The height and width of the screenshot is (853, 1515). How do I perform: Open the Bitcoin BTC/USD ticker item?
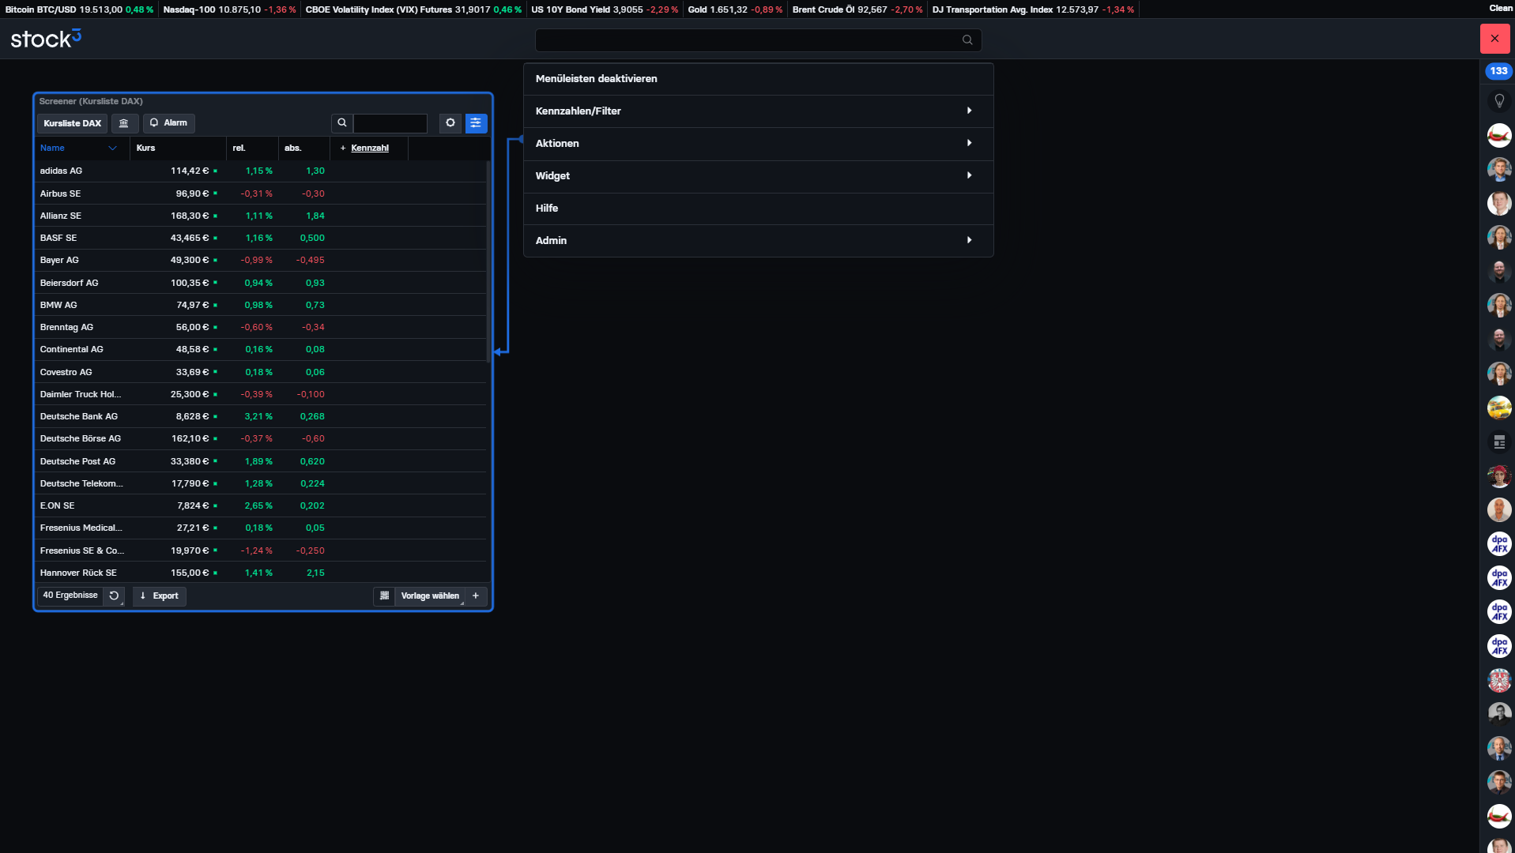pos(79,9)
